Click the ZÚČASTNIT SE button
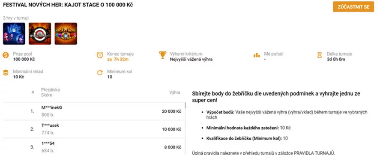377x155 pixels. [x=353, y=7]
